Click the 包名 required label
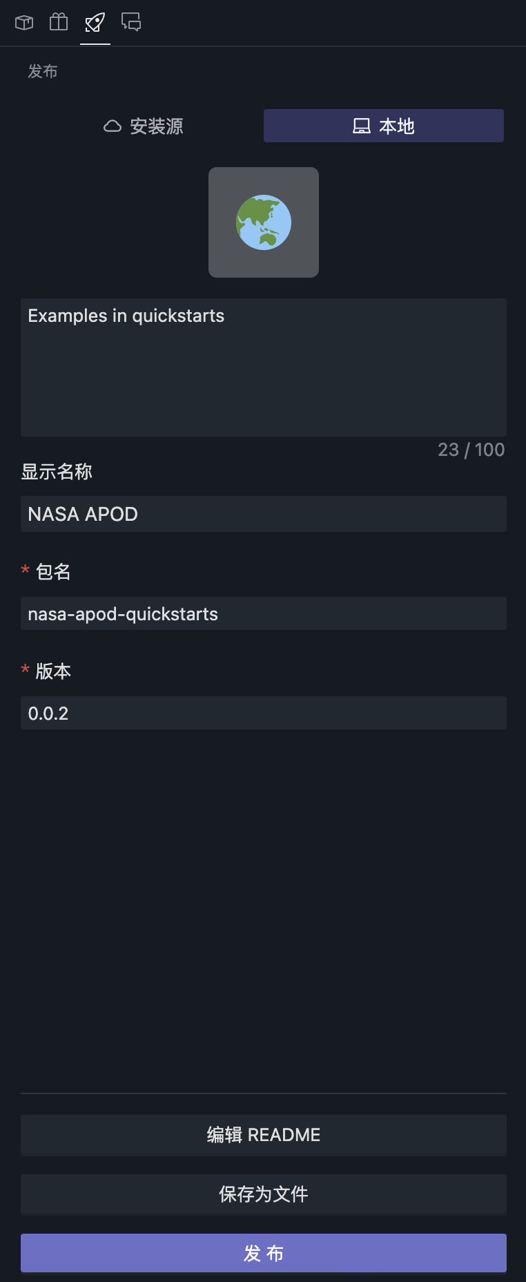 [x=53, y=571]
